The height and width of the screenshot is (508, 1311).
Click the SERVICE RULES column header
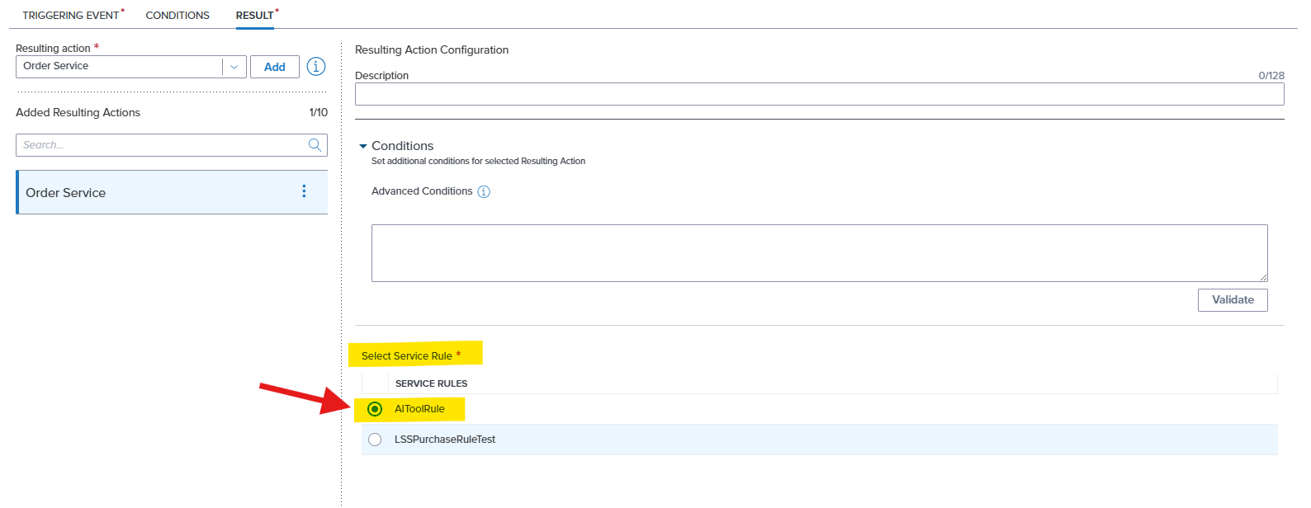point(431,383)
